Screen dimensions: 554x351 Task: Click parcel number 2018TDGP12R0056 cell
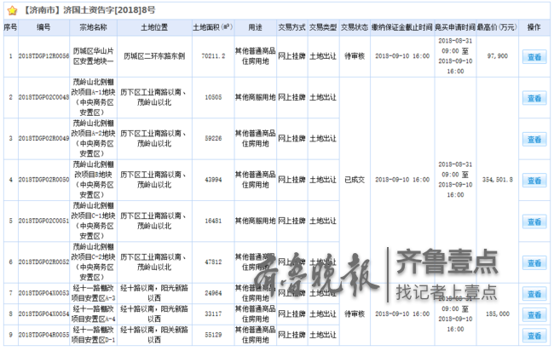43,56
